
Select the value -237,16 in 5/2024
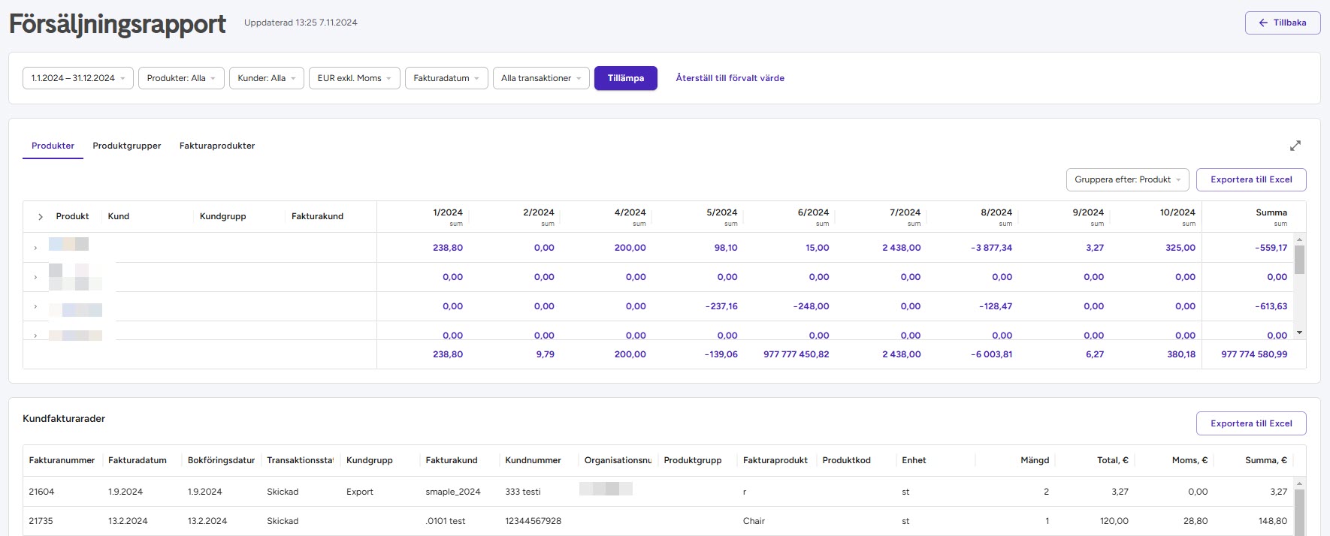pyautogui.click(x=721, y=306)
